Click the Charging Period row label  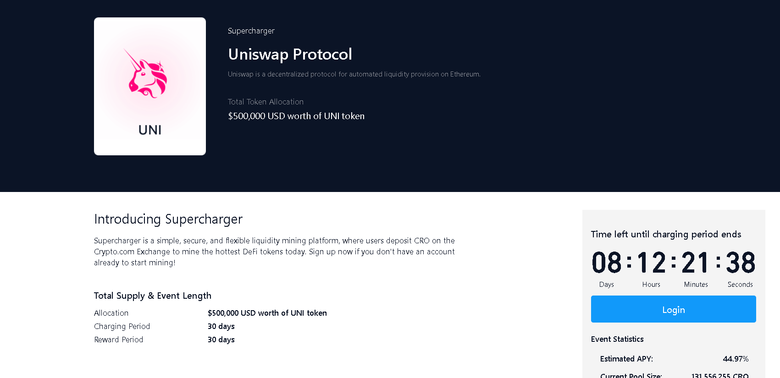pos(122,326)
